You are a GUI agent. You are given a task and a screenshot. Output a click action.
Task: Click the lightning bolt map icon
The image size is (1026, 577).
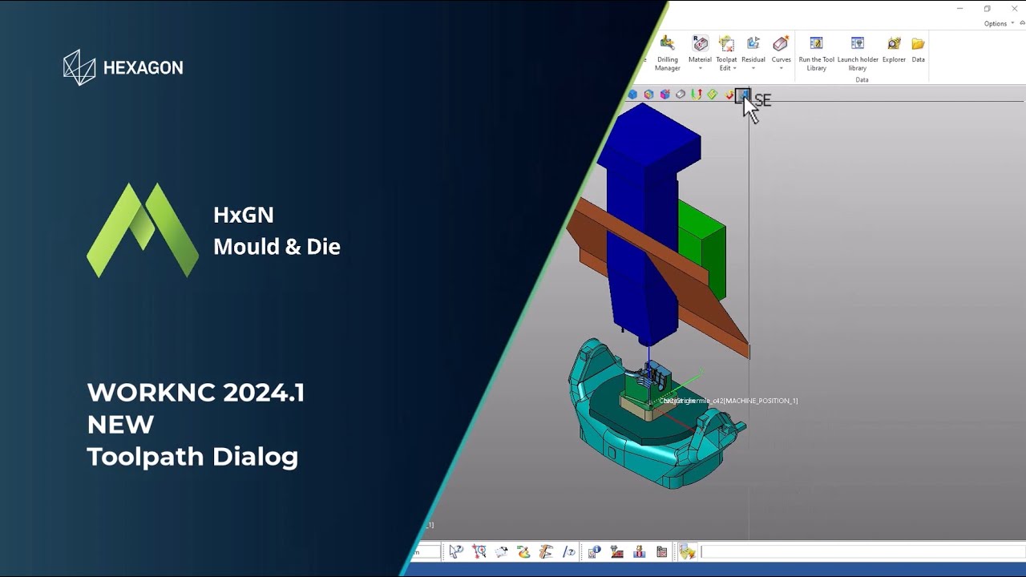coord(688,551)
